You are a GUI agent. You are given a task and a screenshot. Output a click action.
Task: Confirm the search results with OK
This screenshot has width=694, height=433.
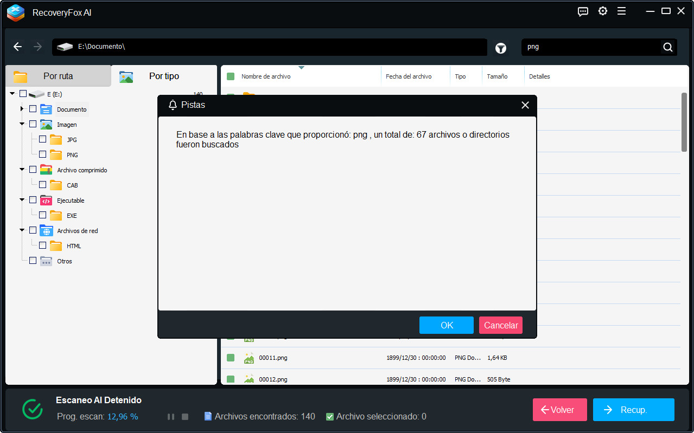click(446, 325)
